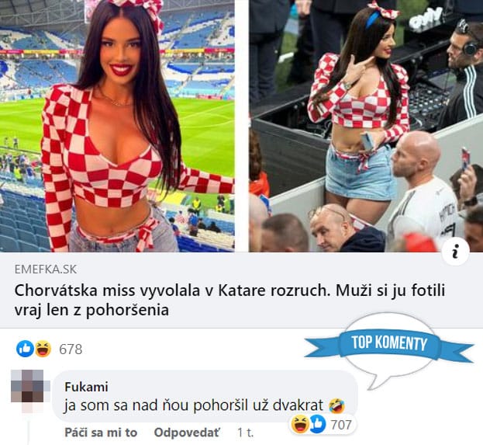This screenshot has width=483, height=445.
Task: Open the right crowd photo
Action: click(366, 126)
